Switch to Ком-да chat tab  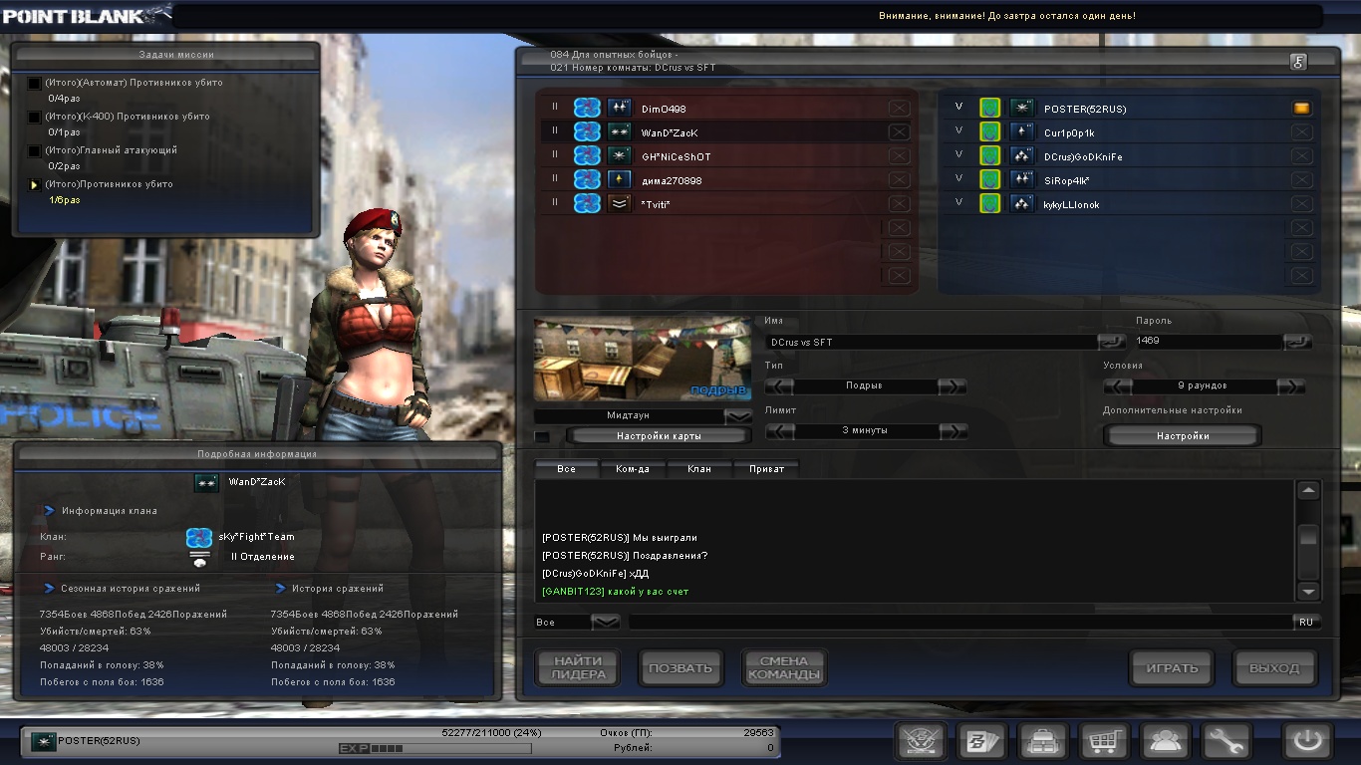pos(633,469)
